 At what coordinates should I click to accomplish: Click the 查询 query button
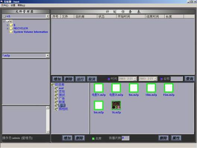pyautogui.click(x=190, y=78)
